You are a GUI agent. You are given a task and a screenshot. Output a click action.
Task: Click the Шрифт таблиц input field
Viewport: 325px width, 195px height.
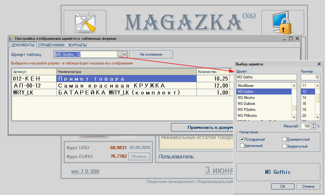click(x=86, y=55)
